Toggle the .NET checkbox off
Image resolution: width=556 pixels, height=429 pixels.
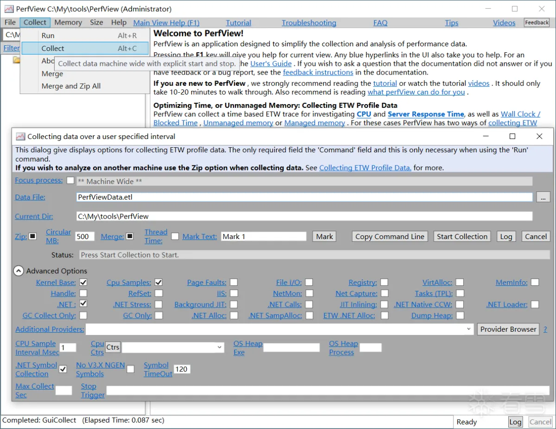pos(83,304)
